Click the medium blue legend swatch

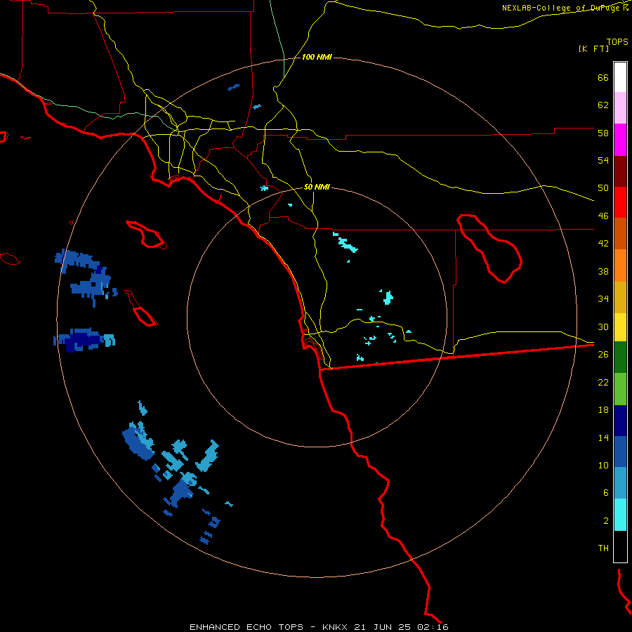620,452
